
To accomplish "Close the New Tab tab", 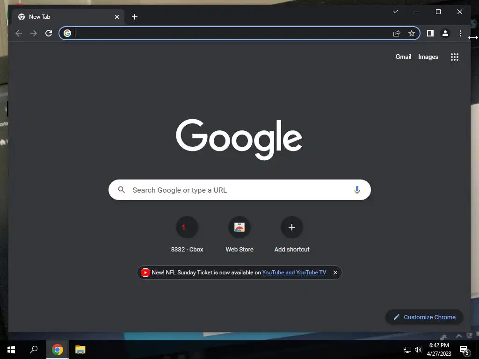I will [116, 17].
